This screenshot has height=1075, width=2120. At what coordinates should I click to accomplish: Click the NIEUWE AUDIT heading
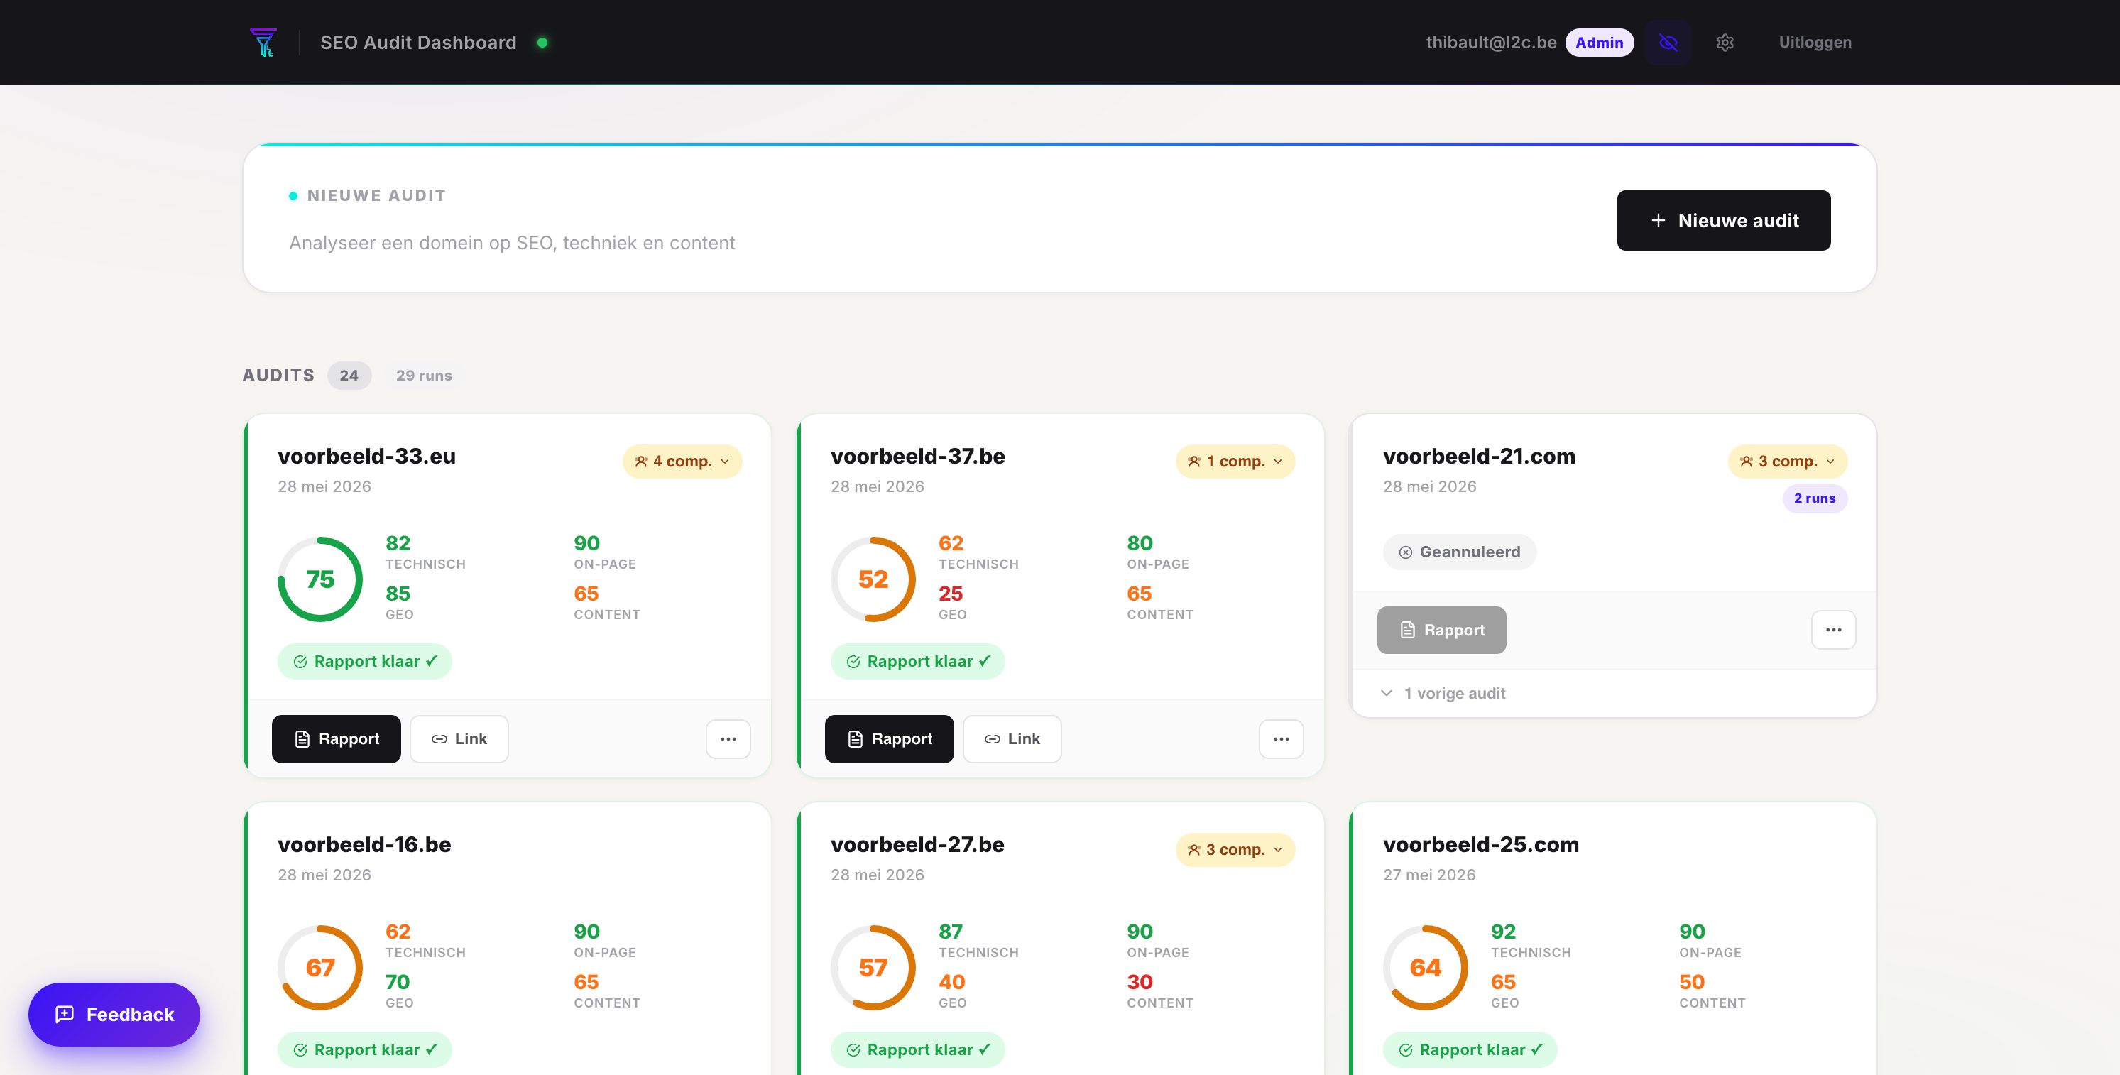click(376, 195)
